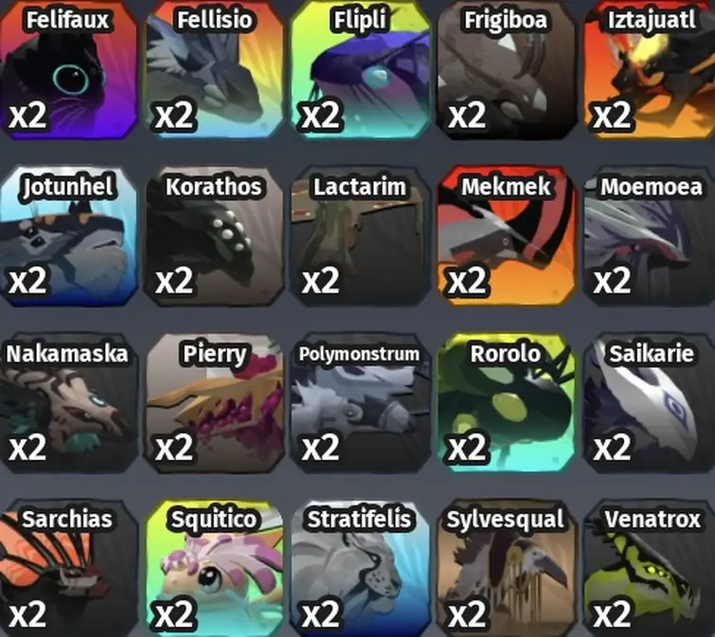Select the Jotunhel creature tile
The width and height of the screenshot is (715, 637).
(68, 236)
